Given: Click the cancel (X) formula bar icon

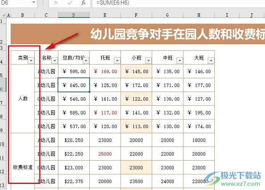Looking at the screenshot, I should click(56, 3).
